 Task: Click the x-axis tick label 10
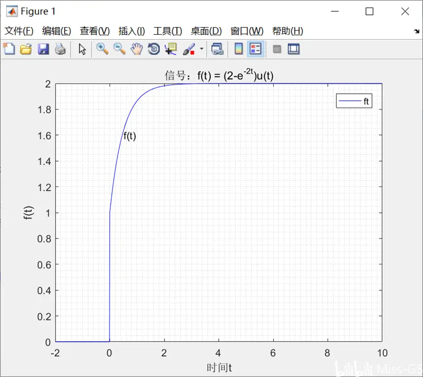(x=382, y=353)
